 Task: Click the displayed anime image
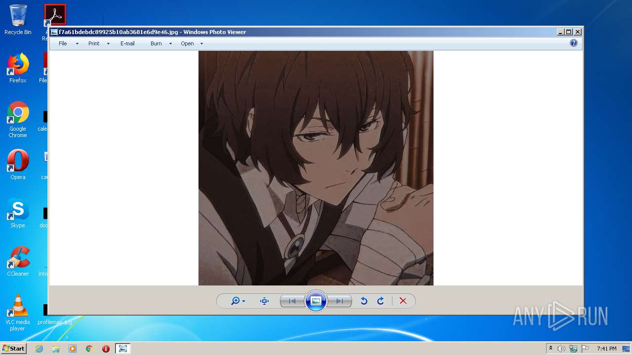316,168
